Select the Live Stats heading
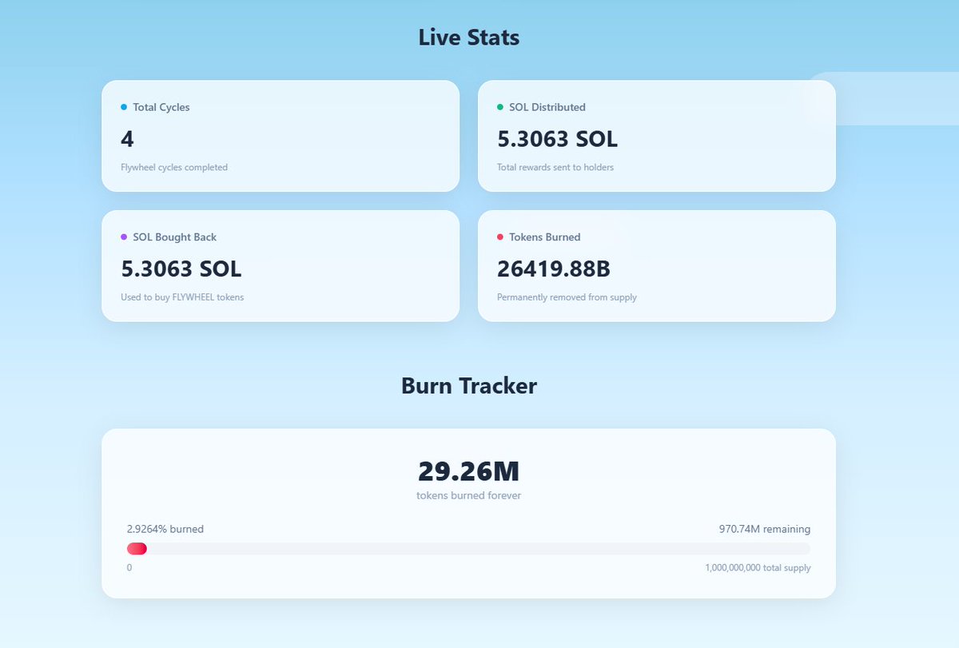The width and height of the screenshot is (959, 648). click(469, 37)
